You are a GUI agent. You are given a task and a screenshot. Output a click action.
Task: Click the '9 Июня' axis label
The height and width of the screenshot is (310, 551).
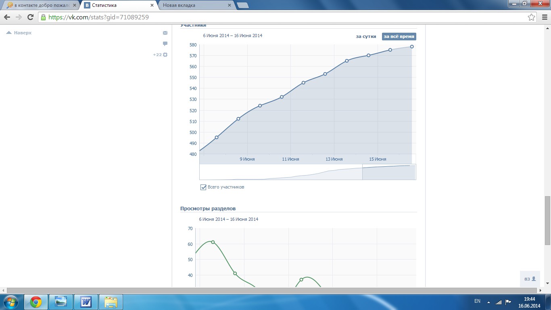tap(247, 159)
